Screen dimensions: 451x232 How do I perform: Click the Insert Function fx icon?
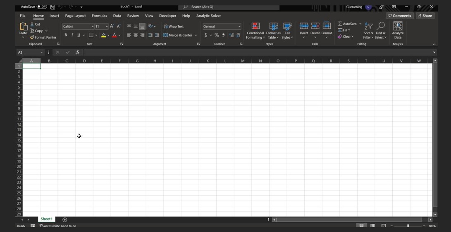pyautogui.click(x=77, y=53)
